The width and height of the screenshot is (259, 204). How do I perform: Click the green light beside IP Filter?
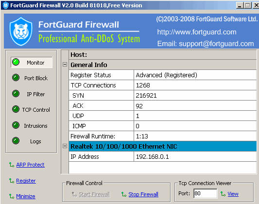coord(16,94)
